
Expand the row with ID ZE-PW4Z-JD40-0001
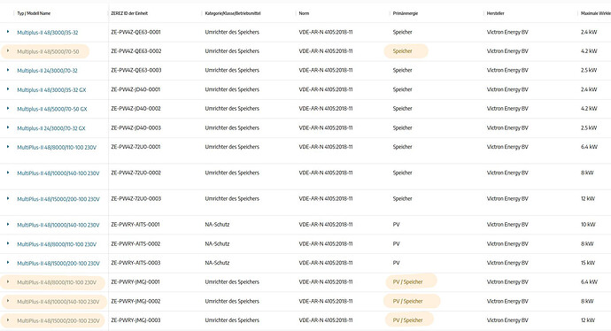pos(8,89)
